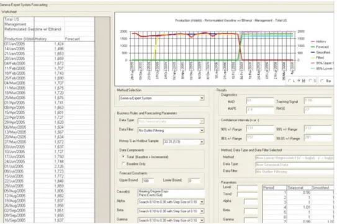Click the Forecast legend swatch
Viewport: 337px width, 224px height.
[313, 47]
